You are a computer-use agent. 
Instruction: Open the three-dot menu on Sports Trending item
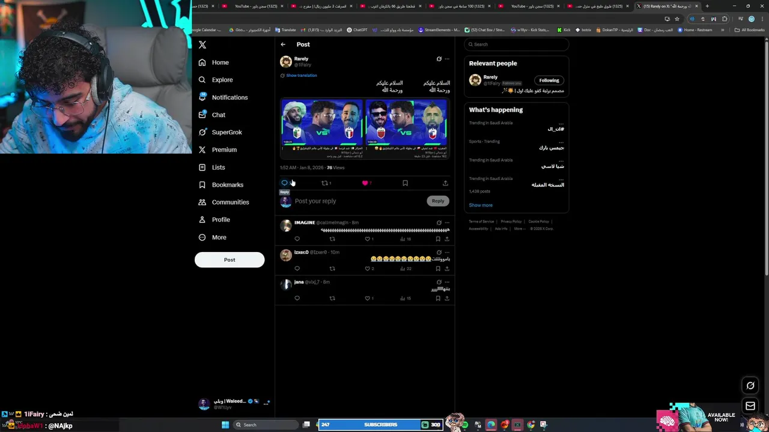(x=561, y=142)
